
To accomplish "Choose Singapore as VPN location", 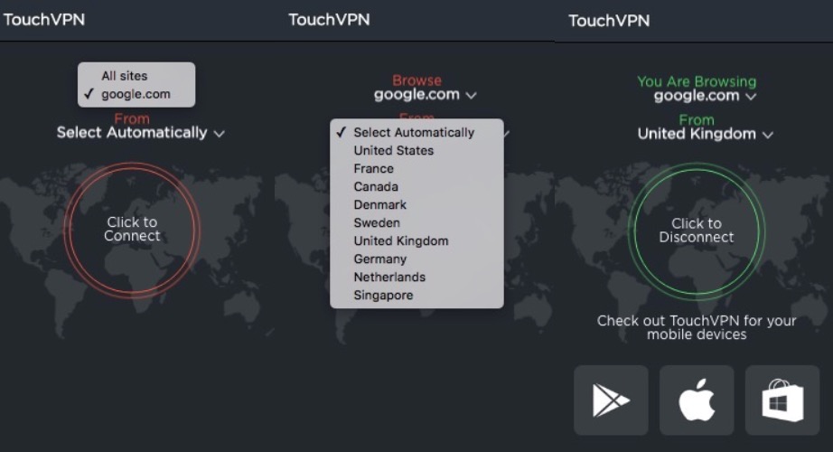I will click(383, 296).
